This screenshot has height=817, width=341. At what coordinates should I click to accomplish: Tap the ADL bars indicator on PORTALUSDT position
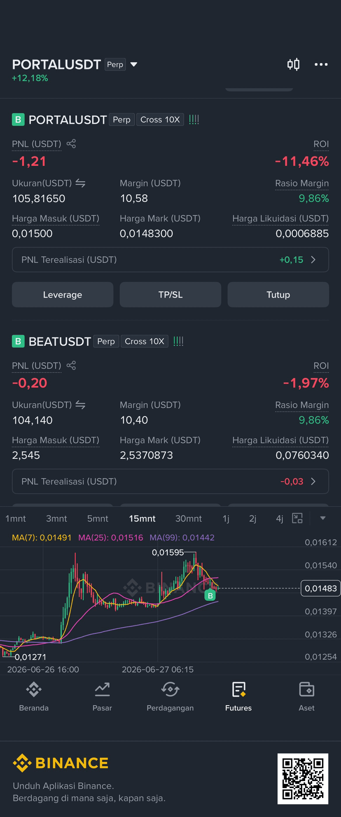tap(194, 120)
